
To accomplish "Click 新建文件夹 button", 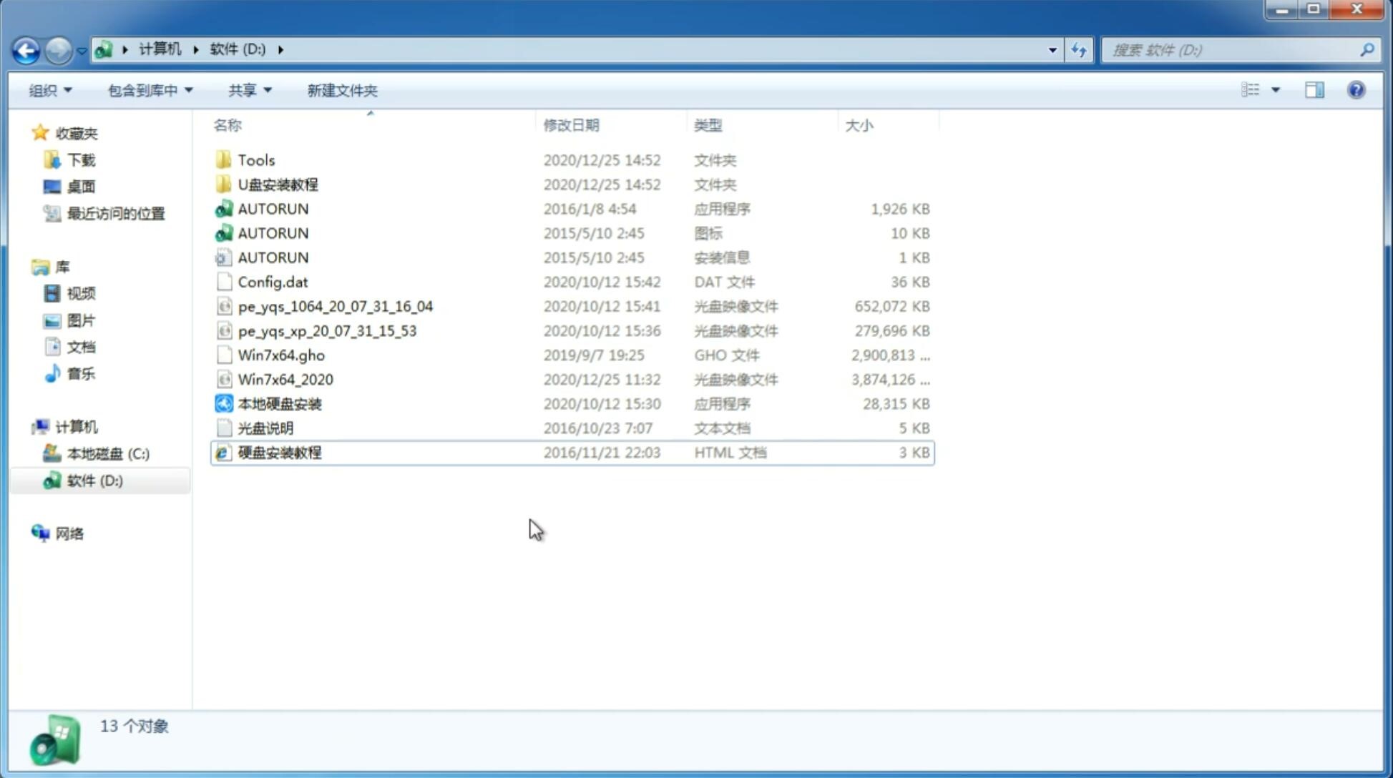I will coord(341,90).
